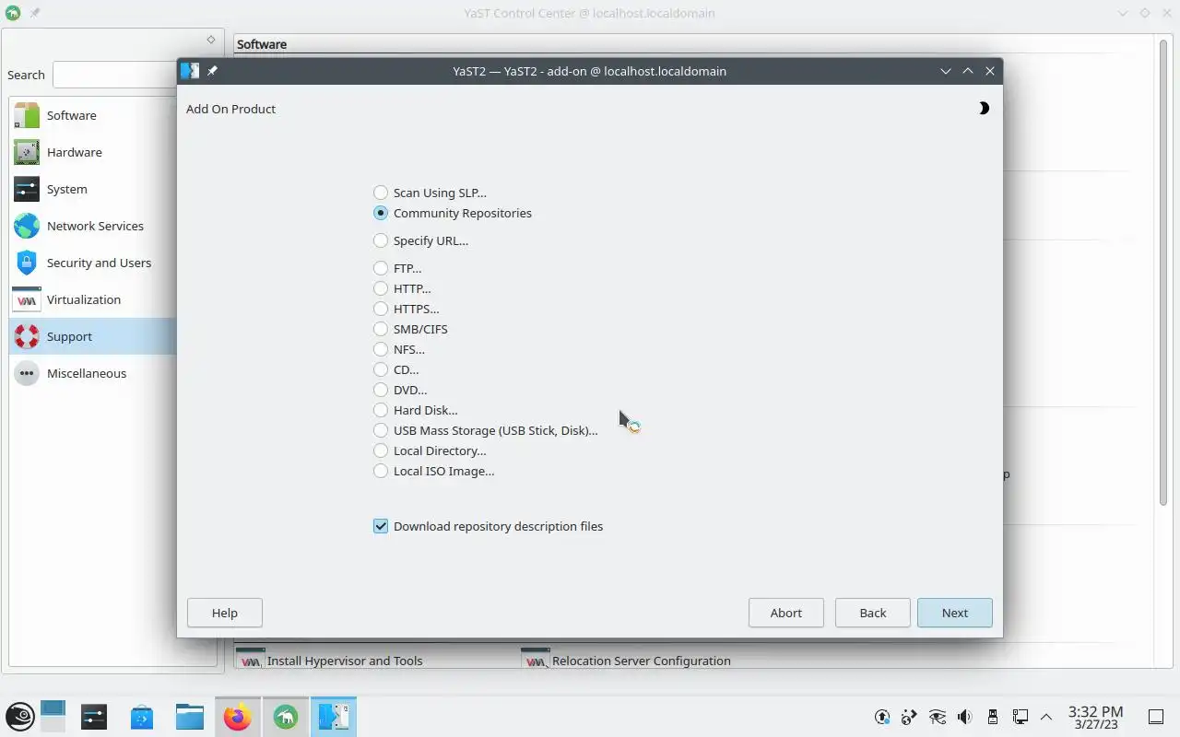The width and height of the screenshot is (1180, 737).
Task: Click the Network Services globe icon
Action: coord(27,226)
